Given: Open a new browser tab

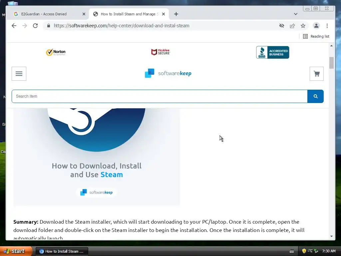Looking at the screenshot, I should [x=176, y=14].
